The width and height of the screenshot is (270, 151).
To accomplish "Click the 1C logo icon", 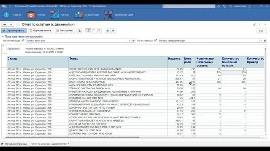I will [x=4, y=6].
